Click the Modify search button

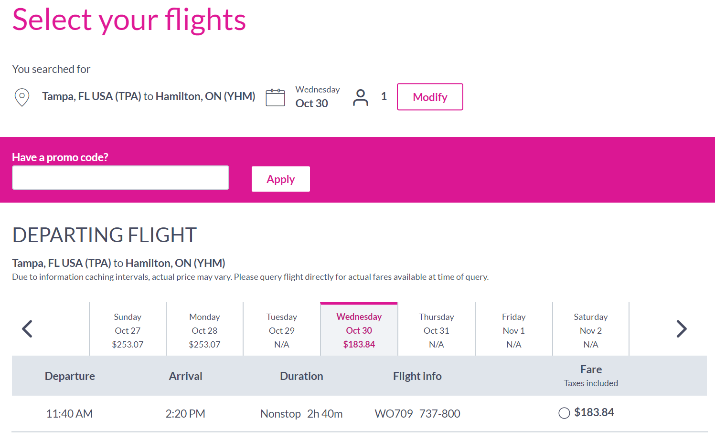pyautogui.click(x=429, y=97)
